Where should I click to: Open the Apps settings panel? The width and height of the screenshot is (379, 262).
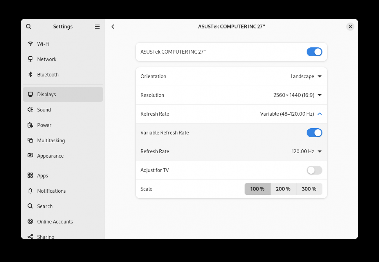(63, 175)
